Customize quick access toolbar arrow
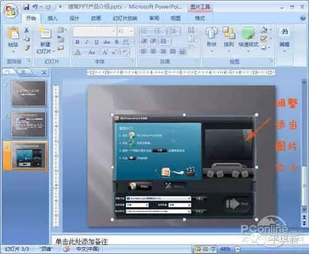This screenshot has width=309, height=254. (61, 7)
